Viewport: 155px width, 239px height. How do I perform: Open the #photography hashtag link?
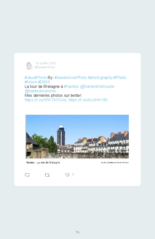(100, 78)
